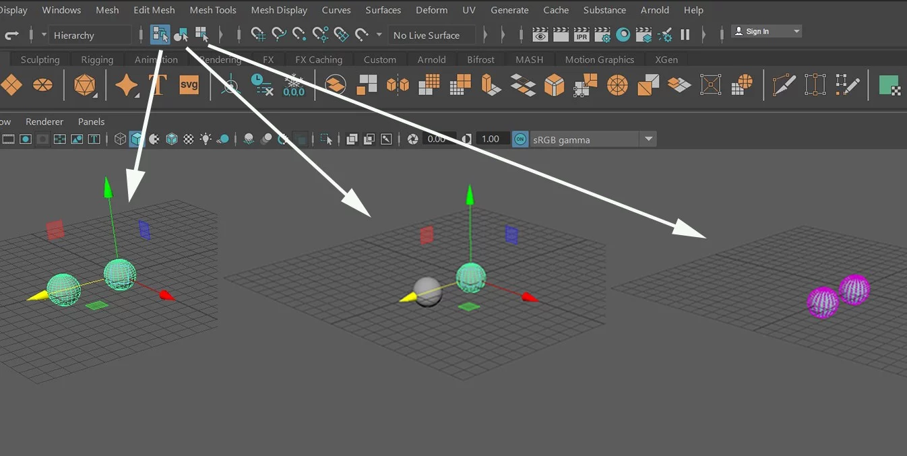Open the Mesh Tools menu
Screen dimensions: 907x456
pyautogui.click(x=213, y=10)
